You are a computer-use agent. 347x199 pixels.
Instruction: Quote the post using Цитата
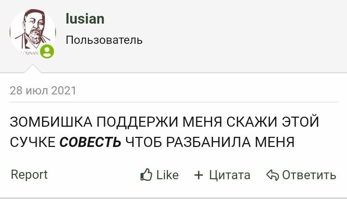point(229,175)
